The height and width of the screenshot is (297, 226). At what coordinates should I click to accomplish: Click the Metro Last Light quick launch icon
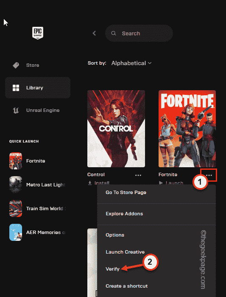point(16,185)
